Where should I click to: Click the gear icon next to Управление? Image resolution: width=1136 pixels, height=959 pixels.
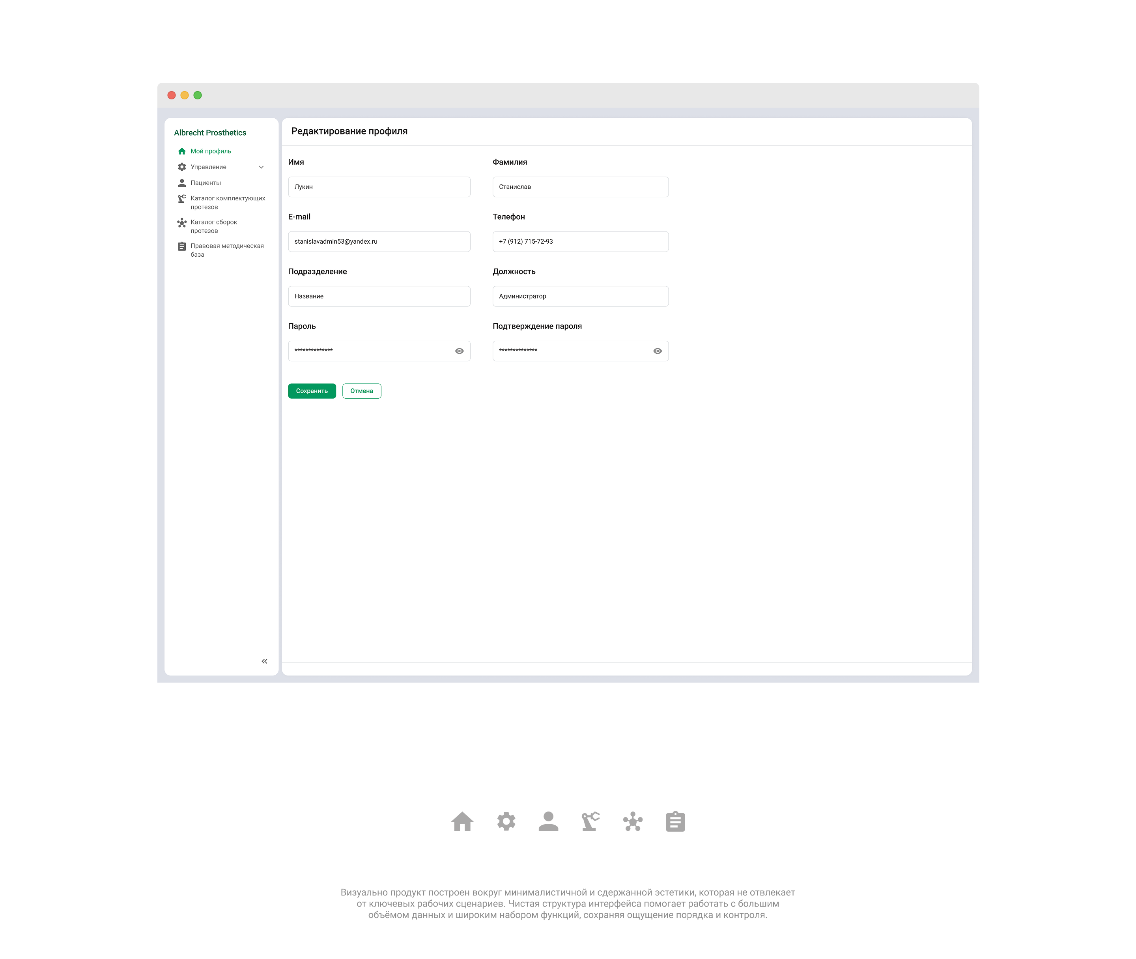[x=181, y=167]
